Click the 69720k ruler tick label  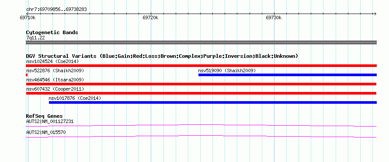click(150, 18)
